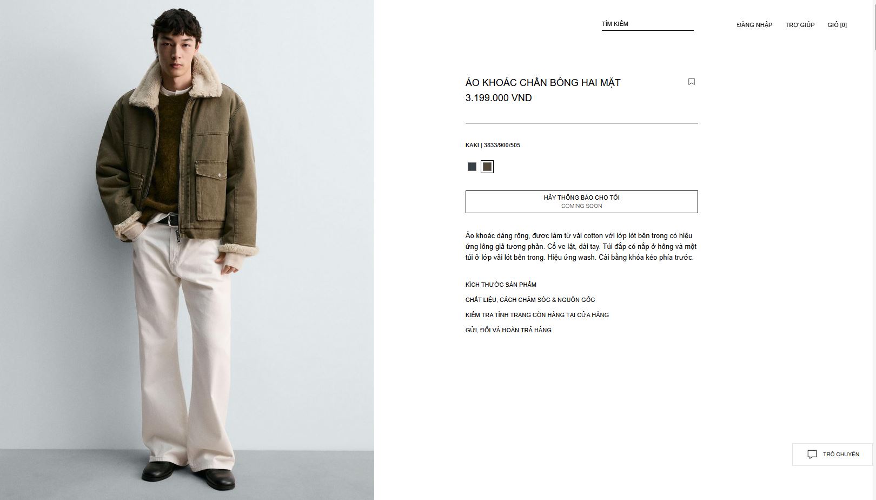Click the 3.199.000 VND price text
The height and width of the screenshot is (500, 876).
pyautogui.click(x=499, y=98)
